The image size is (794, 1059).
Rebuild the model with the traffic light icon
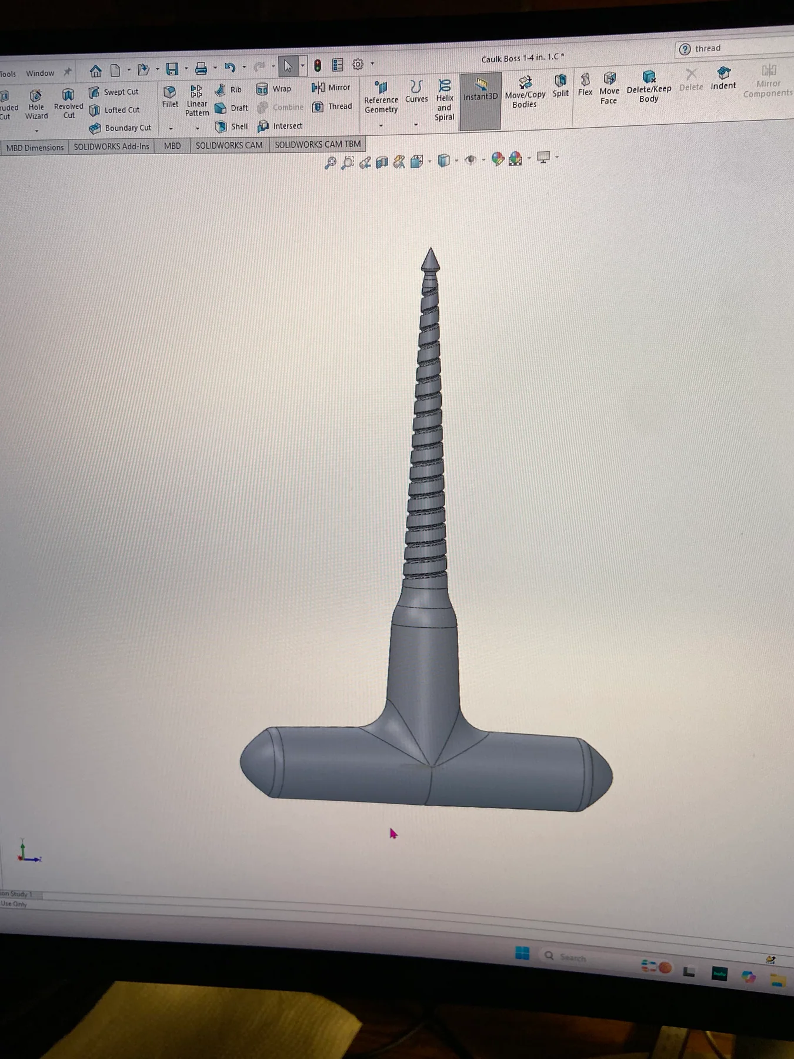pyautogui.click(x=318, y=65)
